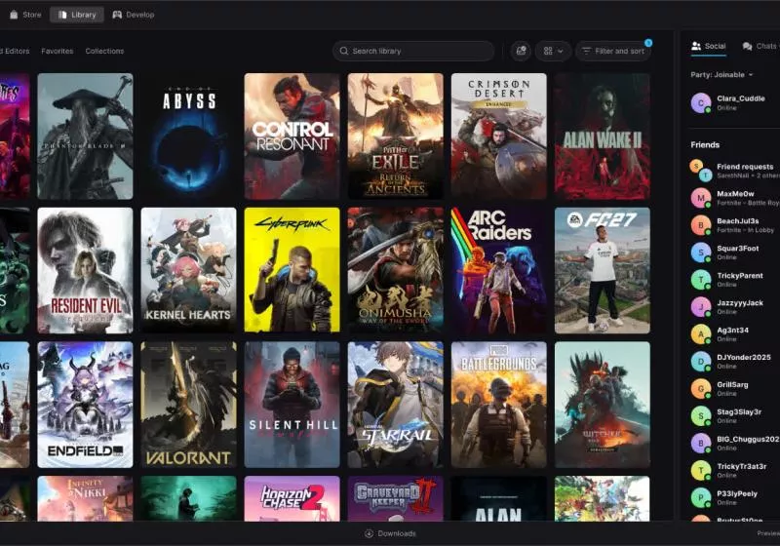Select the Collections tab

[x=104, y=51]
